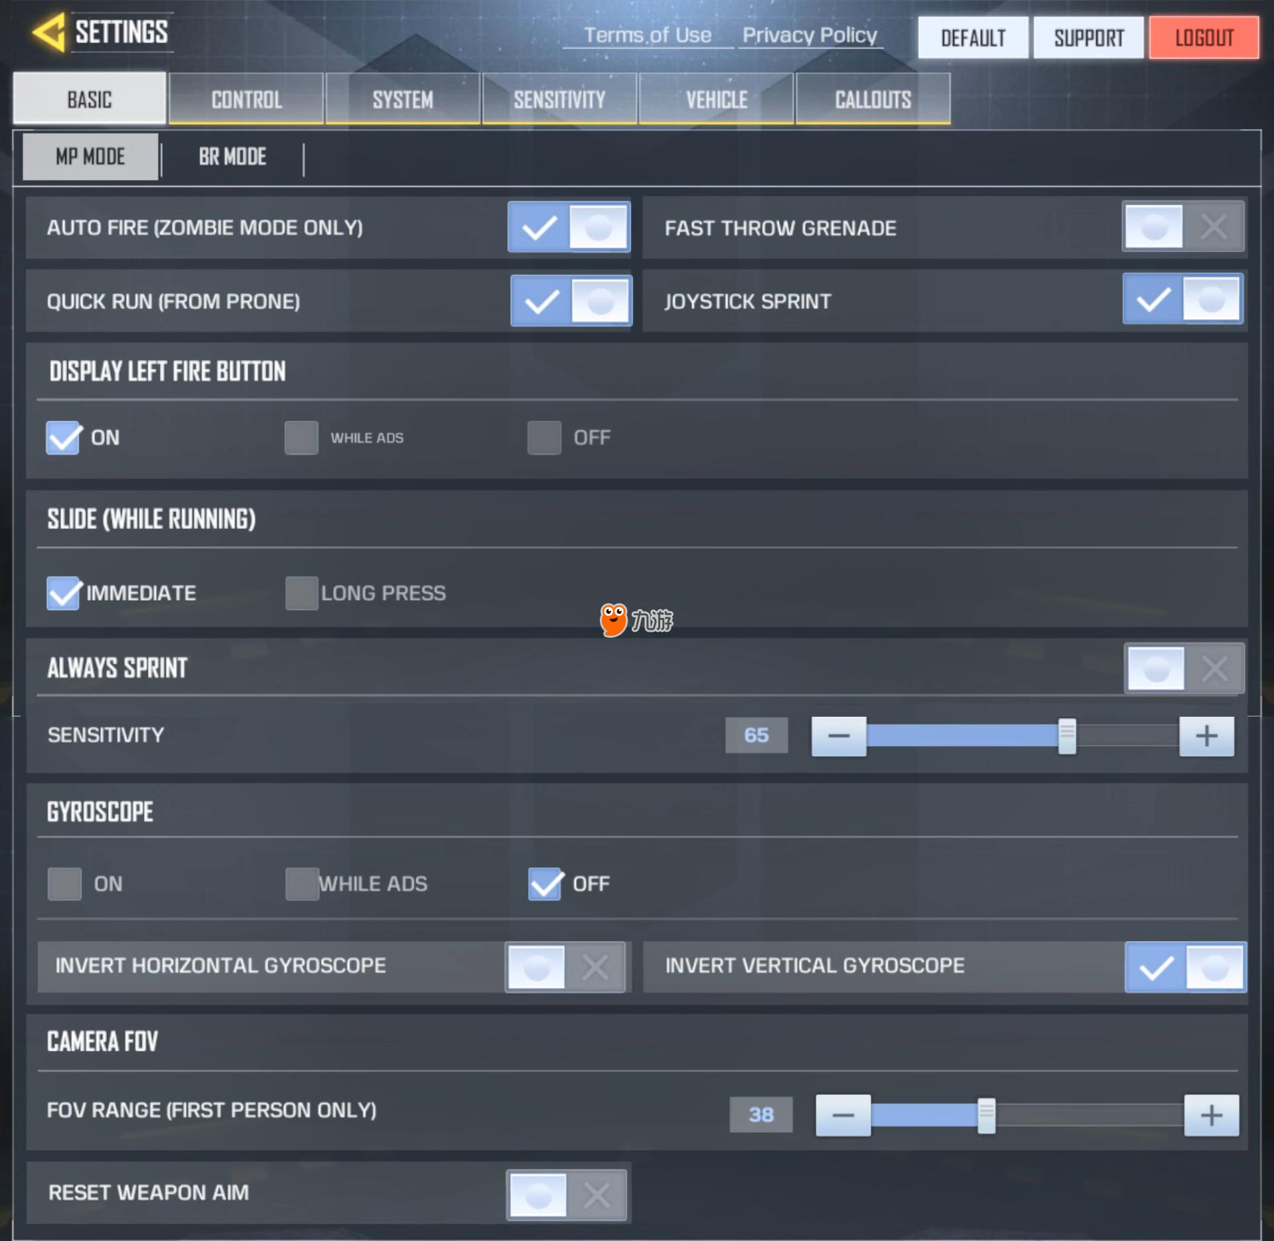Select the BR Mode sub-tab

click(x=232, y=157)
